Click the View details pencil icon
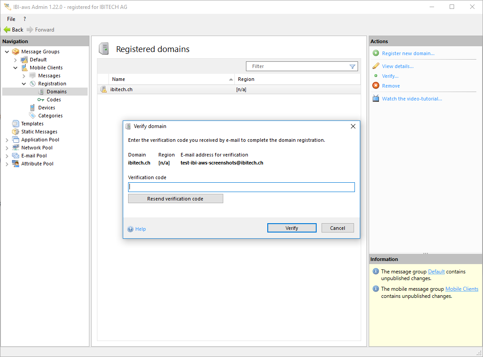Image resolution: width=483 pixels, height=357 pixels. tap(376, 66)
